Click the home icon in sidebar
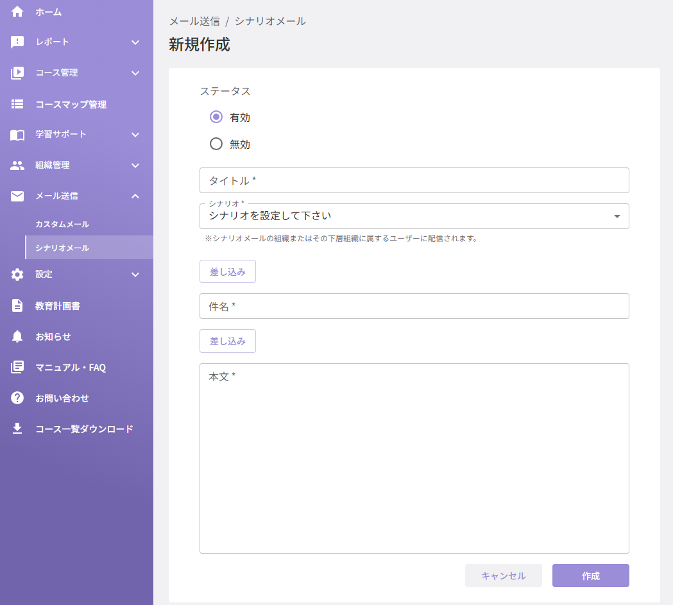Screen dimensions: 673x605 tap(17, 12)
